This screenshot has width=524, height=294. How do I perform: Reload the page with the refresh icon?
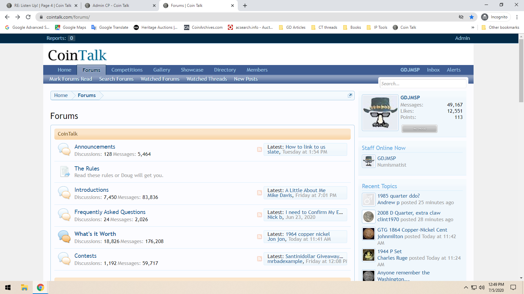point(28,17)
